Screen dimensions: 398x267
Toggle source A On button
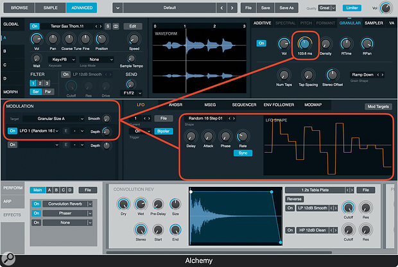[x=35, y=26]
